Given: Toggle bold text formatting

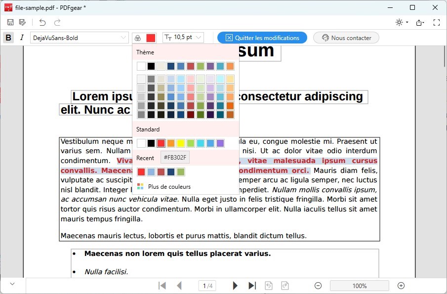Looking at the screenshot, I should click(x=8, y=38).
